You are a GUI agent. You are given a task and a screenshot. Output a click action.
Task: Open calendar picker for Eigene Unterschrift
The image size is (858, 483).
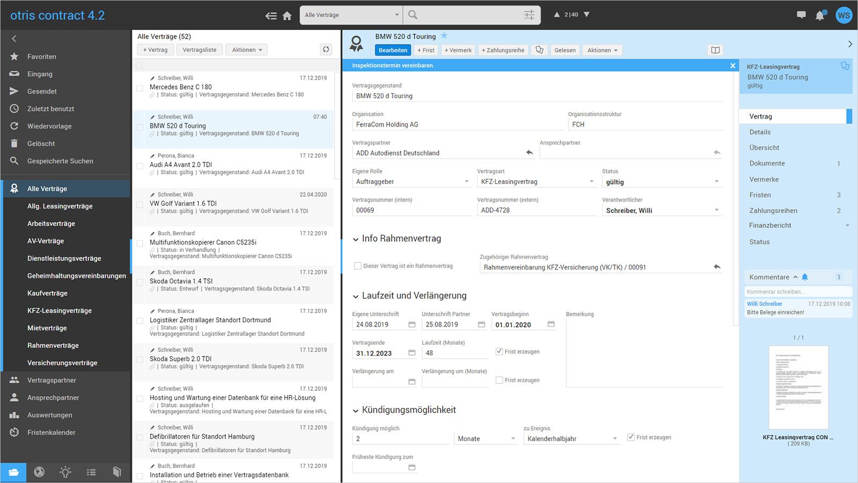pyautogui.click(x=412, y=324)
